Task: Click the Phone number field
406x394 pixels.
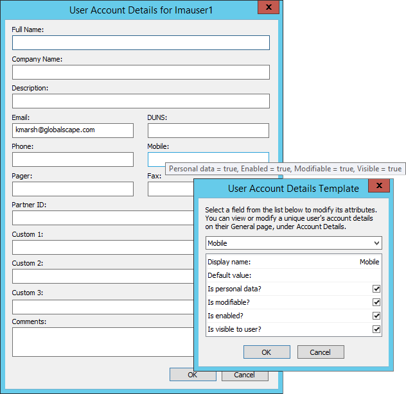Action: tap(73, 159)
